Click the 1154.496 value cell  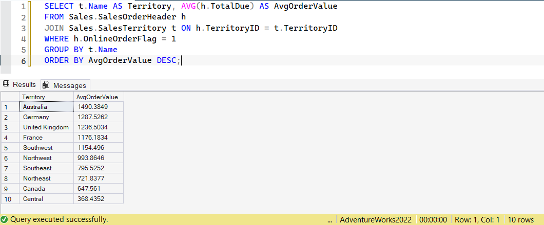[x=99, y=148]
